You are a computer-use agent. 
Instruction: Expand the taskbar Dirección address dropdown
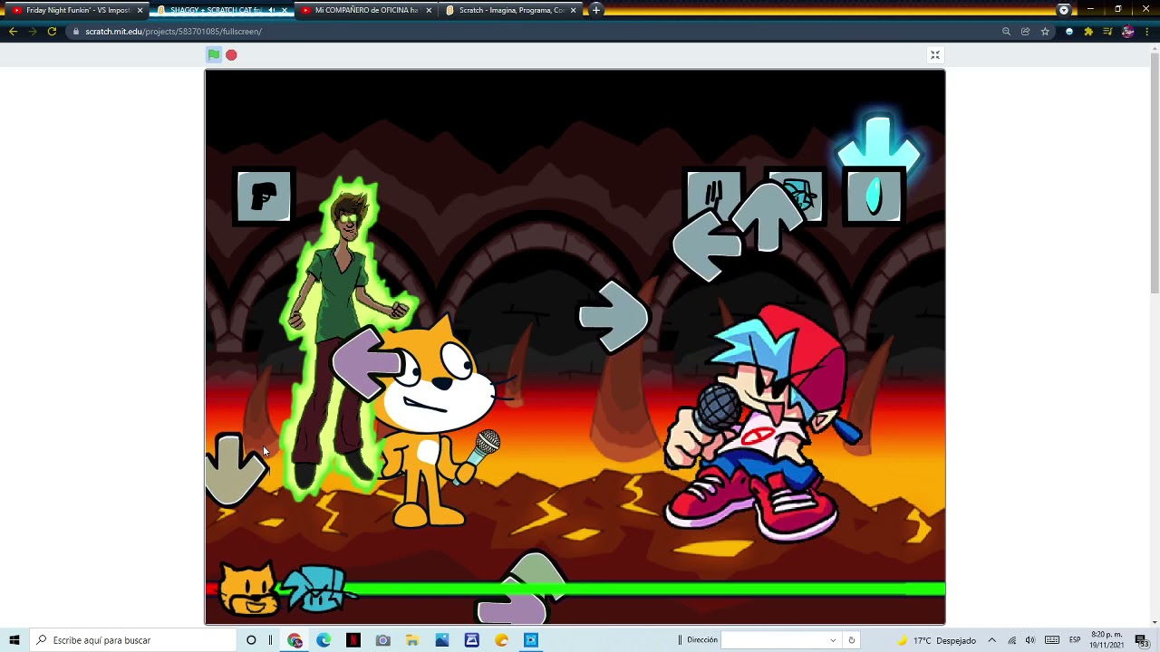(833, 640)
